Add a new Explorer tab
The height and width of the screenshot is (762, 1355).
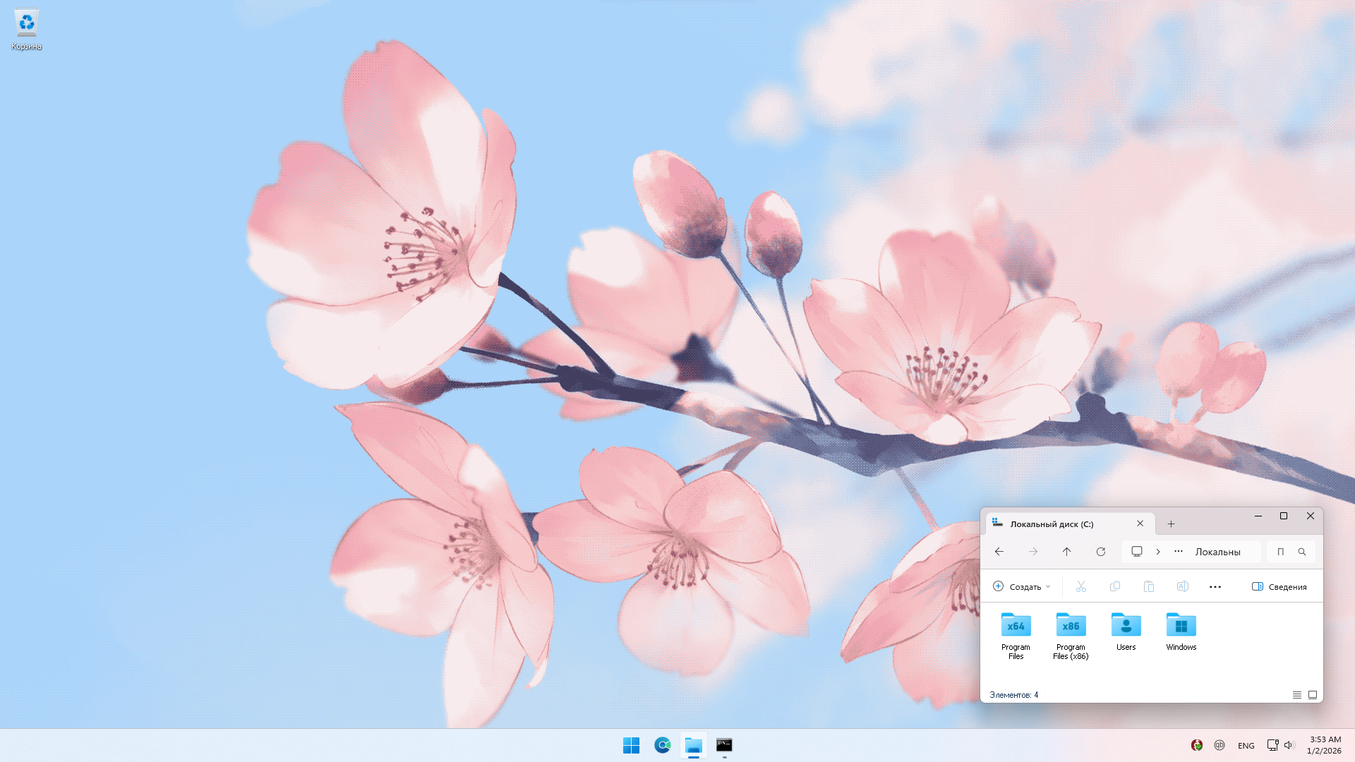[1171, 524]
